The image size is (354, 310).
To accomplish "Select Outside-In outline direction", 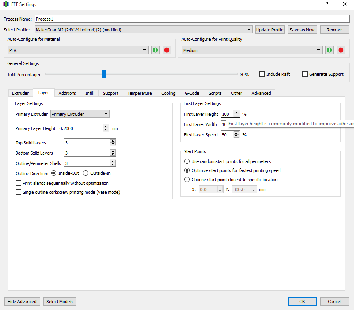I will [86, 174].
